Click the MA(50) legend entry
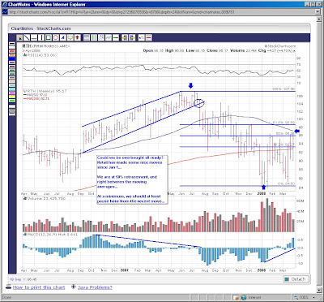The image size is (324, 302). point(36,95)
